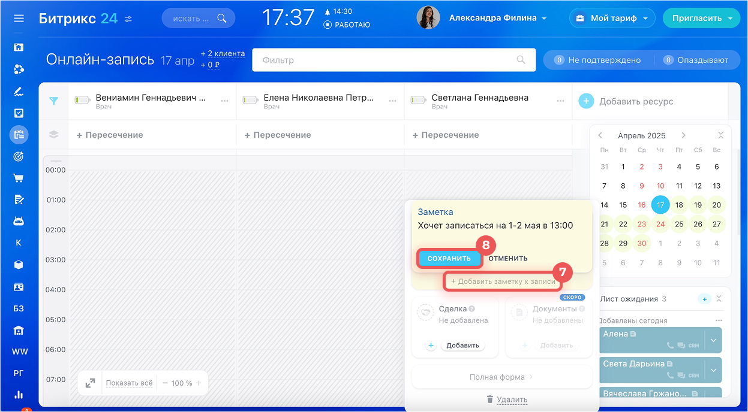The image size is (748, 412).
Task: Click the trash Delete icon
Action: point(489,399)
